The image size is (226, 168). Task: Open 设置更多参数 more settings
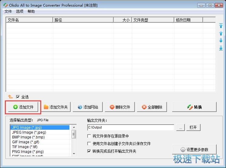194,150
